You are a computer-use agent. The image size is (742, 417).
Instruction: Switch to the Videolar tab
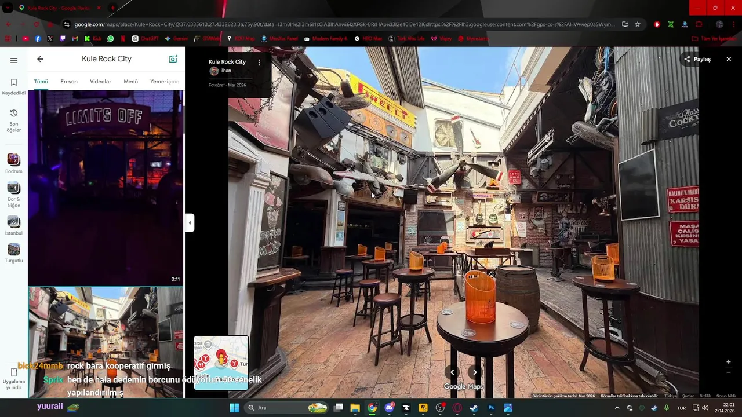pos(100,82)
